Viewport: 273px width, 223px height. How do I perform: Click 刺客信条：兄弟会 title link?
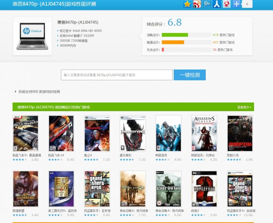point(203,155)
